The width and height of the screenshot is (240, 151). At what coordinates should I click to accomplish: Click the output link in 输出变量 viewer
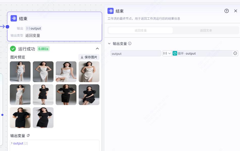click(18, 143)
